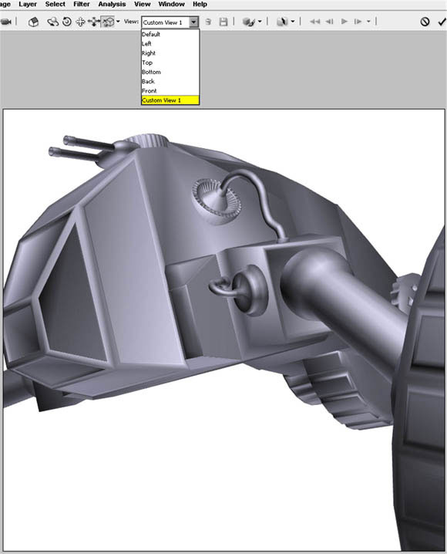447x554 pixels.
Task: Choose Front from the view list
Action: (170, 91)
